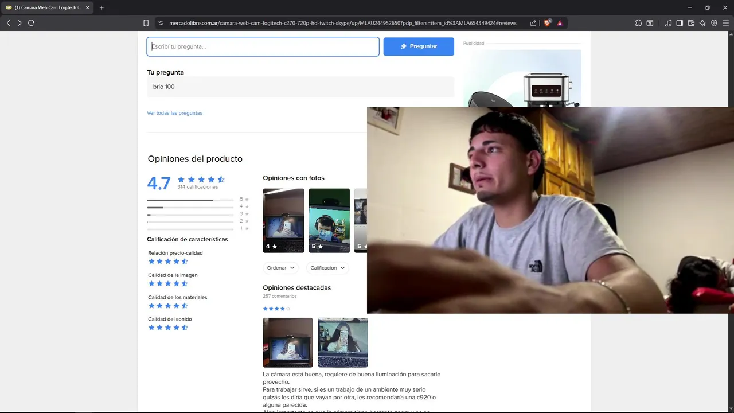The image size is (734, 413).
Task: Reload the MercadoLibre page
Action: tap(32, 23)
